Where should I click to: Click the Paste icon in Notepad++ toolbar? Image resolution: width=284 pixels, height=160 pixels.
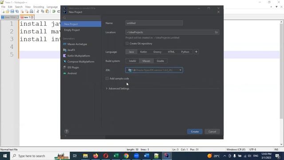(47, 12)
